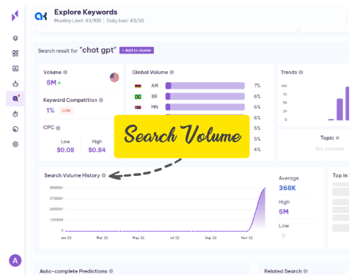Click the info icon beside Auto-complete Predictions

pyautogui.click(x=111, y=271)
